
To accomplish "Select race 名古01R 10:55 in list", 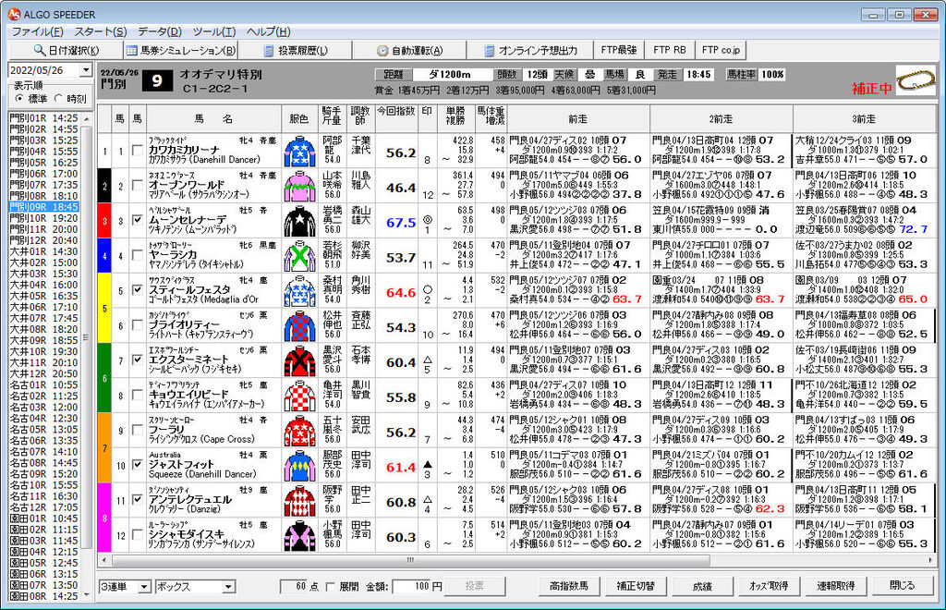I will pos(43,384).
